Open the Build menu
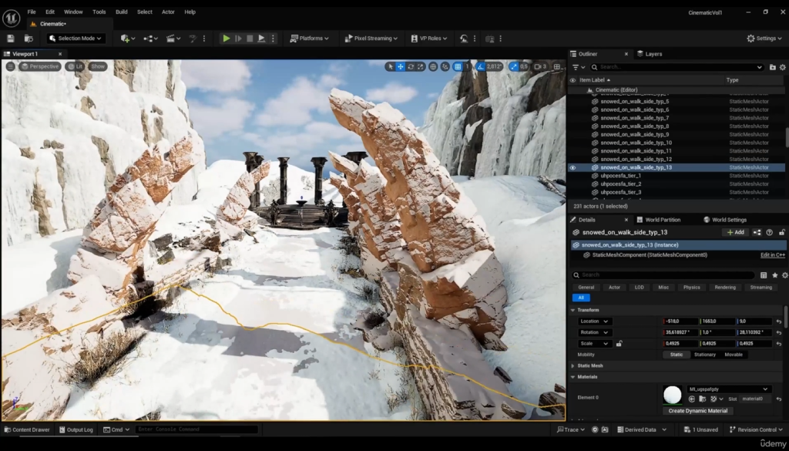Viewport: 789px width, 451px height. [x=122, y=12]
